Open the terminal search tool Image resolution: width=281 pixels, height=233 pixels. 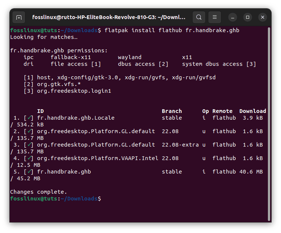coord(199,17)
